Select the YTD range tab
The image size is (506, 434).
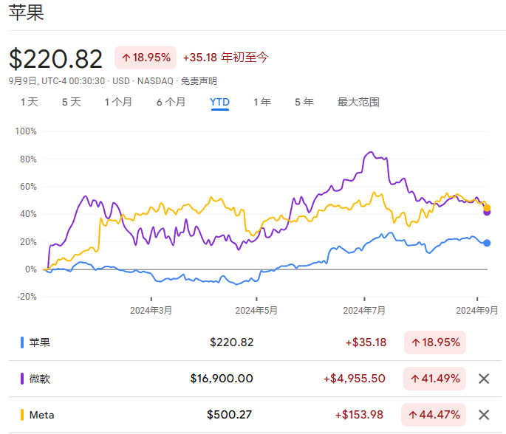point(220,102)
